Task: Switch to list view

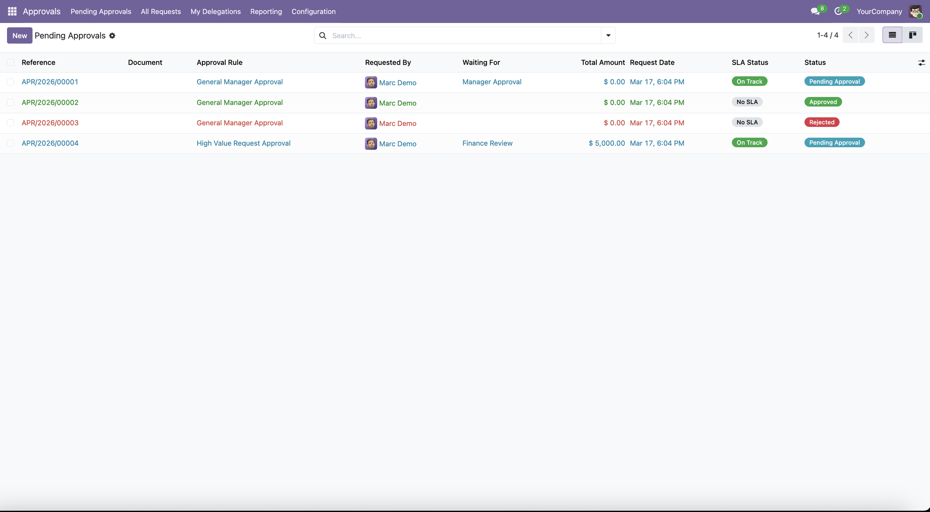Action: coord(892,34)
